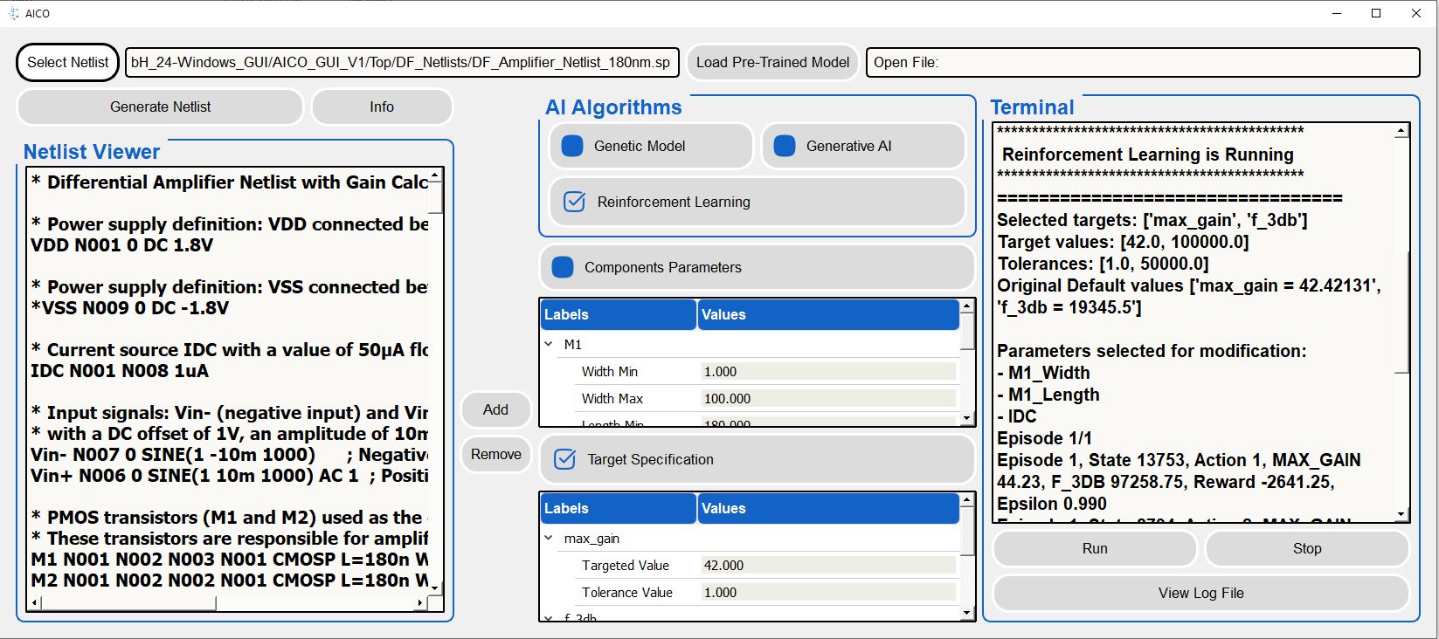Collapse the M1 tree item

point(549,345)
